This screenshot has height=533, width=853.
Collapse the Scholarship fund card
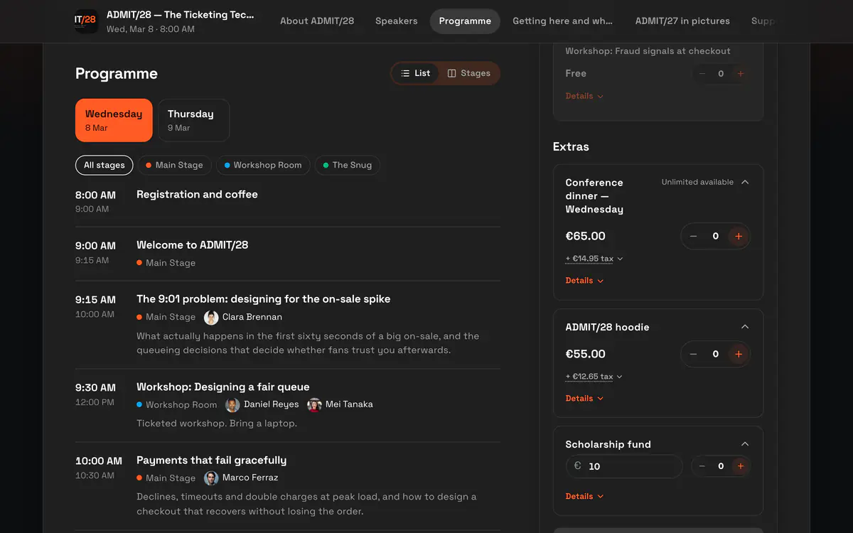(745, 444)
